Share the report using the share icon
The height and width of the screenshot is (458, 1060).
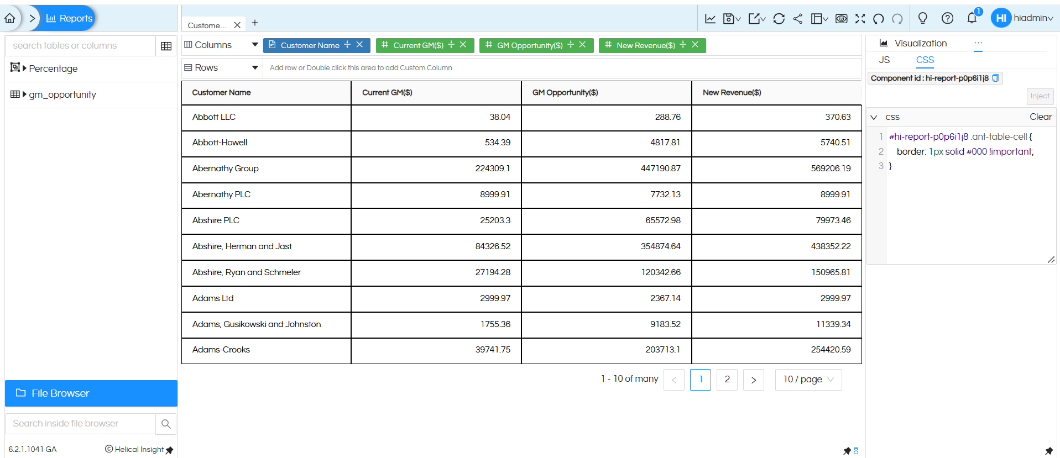click(x=798, y=19)
